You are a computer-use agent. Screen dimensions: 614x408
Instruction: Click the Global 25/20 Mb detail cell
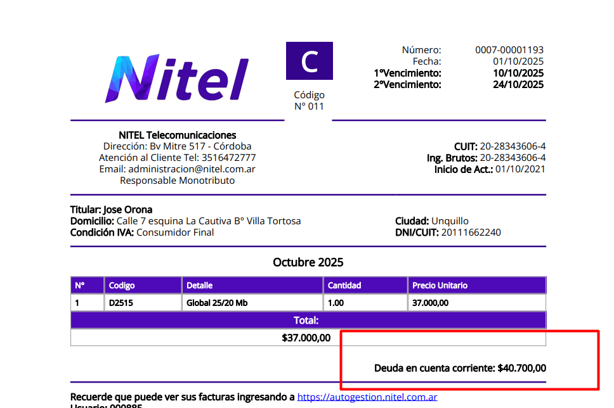pyautogui.click(x=217, y=303)
